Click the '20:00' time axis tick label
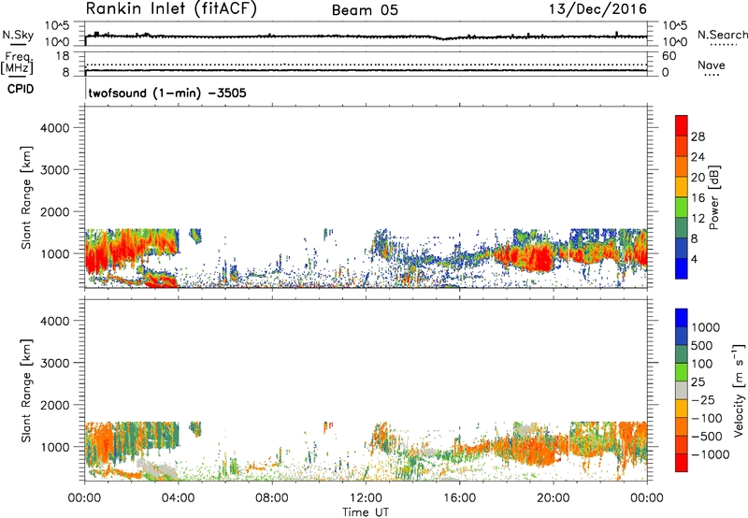The height and width of the screenshot is (518, 748). (553, 498)
